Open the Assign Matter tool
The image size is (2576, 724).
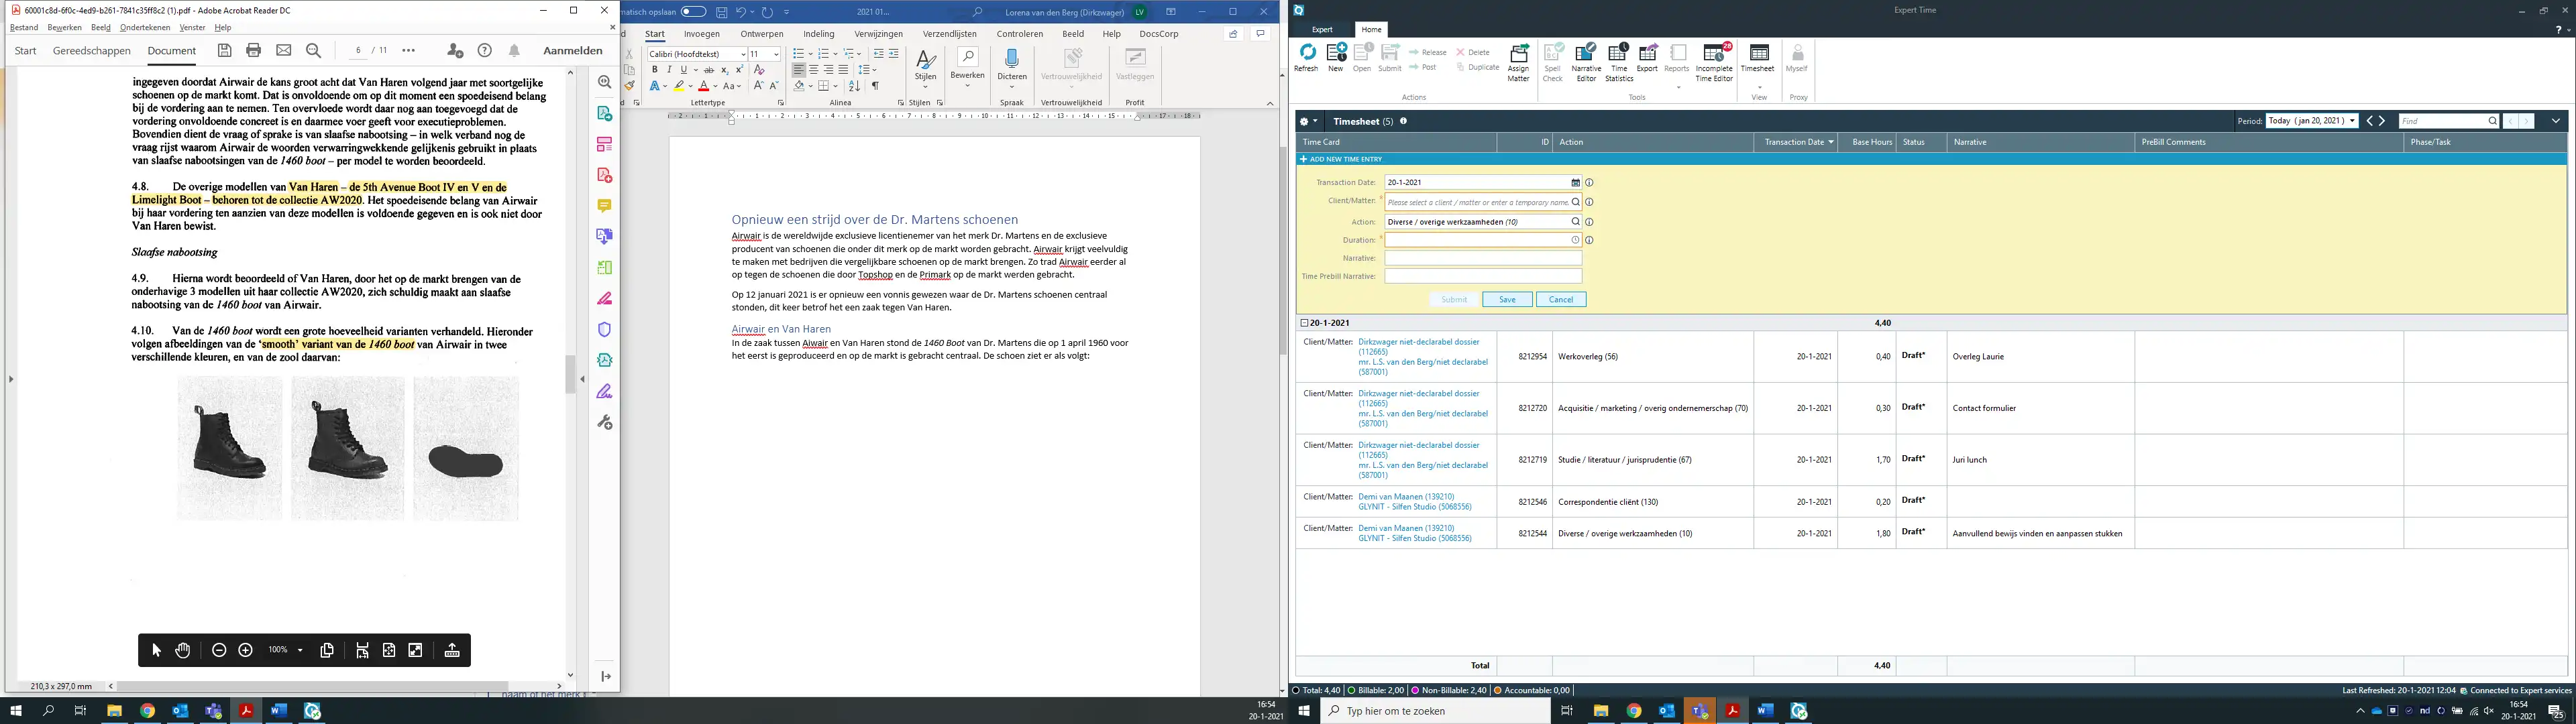pos(1519,62)
